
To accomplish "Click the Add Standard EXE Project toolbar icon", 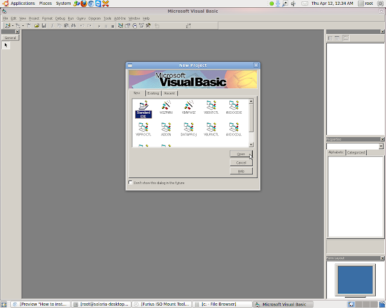I will [8, 25].
